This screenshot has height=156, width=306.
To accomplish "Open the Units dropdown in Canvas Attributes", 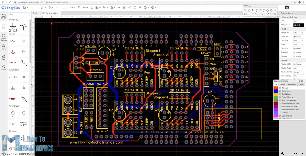I will click(x=298, y=21).
